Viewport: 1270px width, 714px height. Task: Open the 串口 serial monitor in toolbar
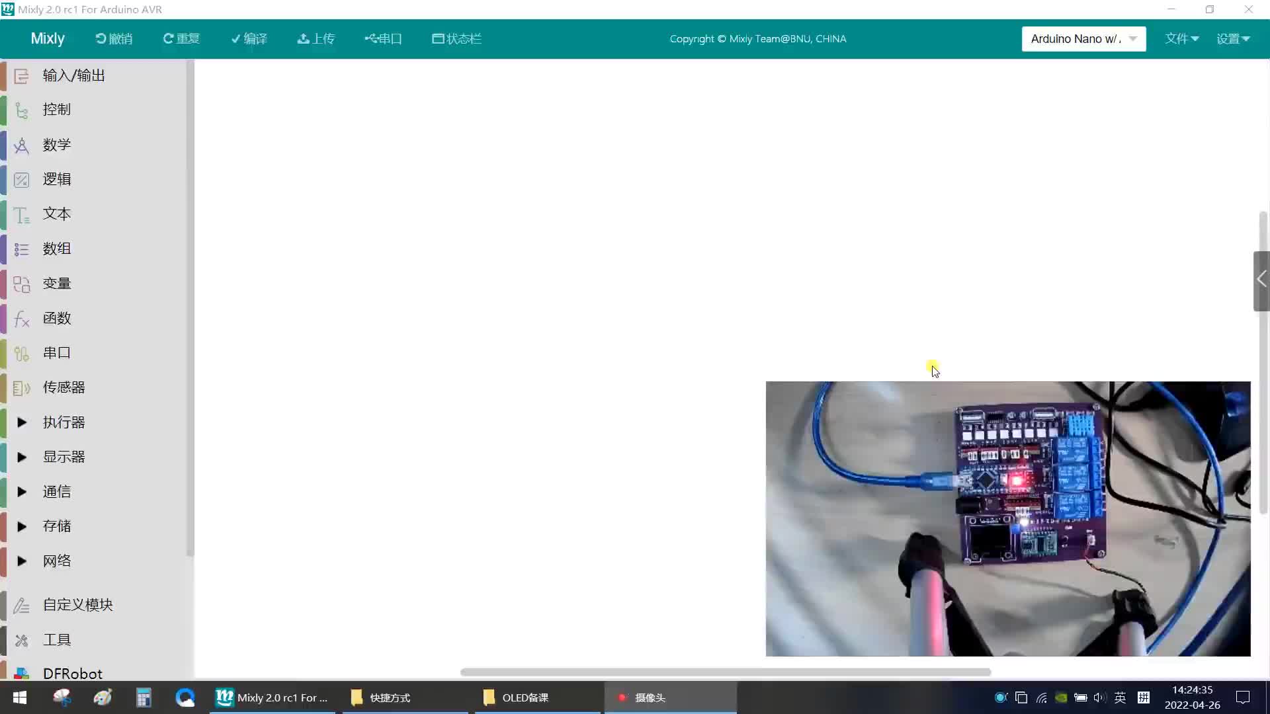click(384, 39)
